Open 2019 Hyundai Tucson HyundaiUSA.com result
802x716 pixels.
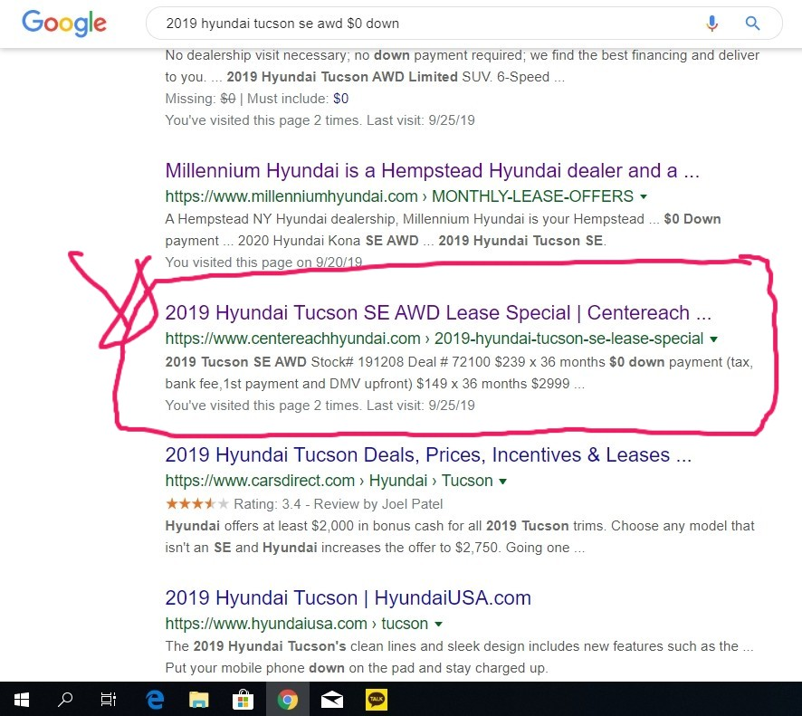tap(348, 597)
